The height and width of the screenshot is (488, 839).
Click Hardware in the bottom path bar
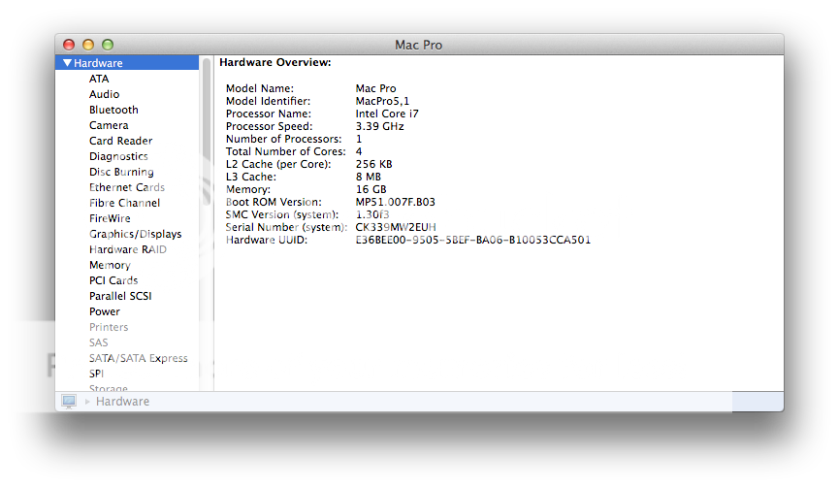tap(122, 401)
